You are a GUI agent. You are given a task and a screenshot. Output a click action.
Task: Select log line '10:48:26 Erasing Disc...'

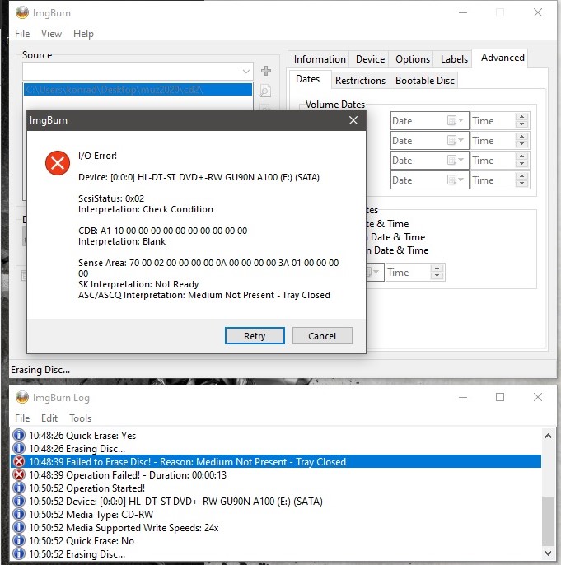276,449
